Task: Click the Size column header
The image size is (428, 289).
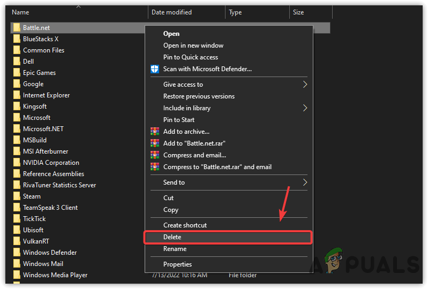Action: 298,12
